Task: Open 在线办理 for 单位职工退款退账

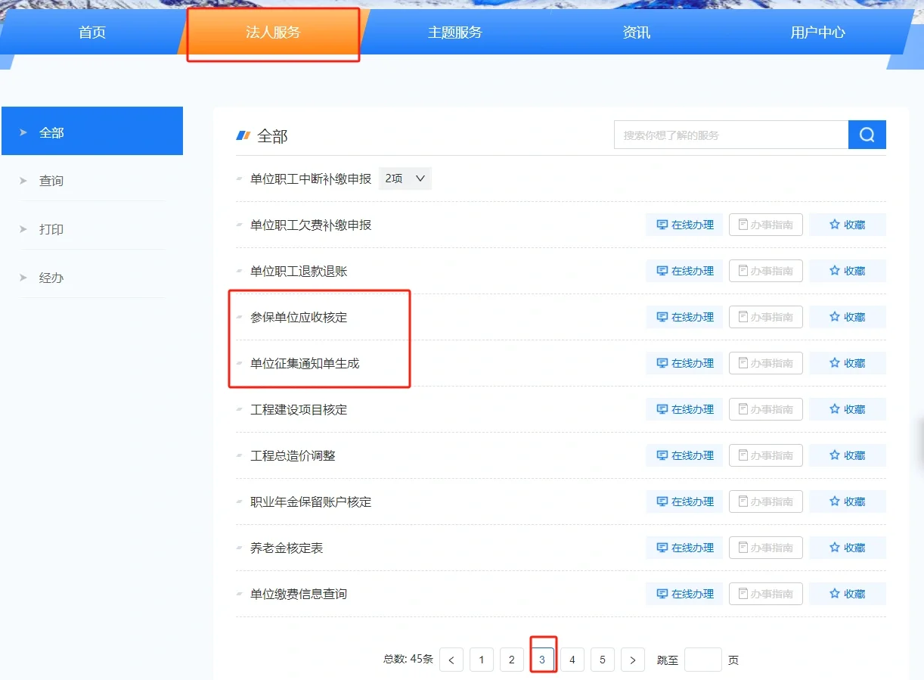Action: pyautogui.click(x=684, y=271)
